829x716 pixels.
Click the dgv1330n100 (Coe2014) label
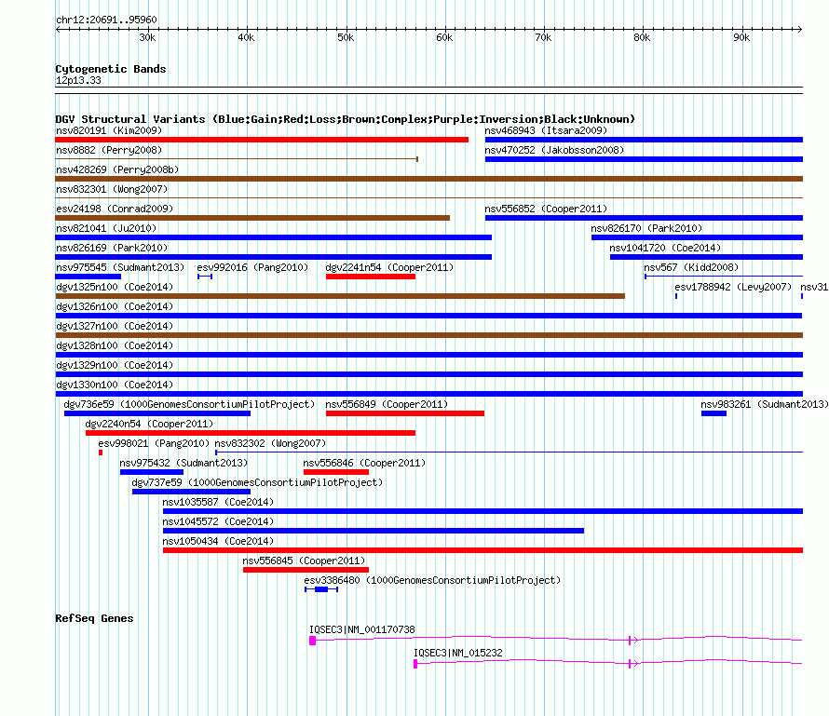pos(115,385)
